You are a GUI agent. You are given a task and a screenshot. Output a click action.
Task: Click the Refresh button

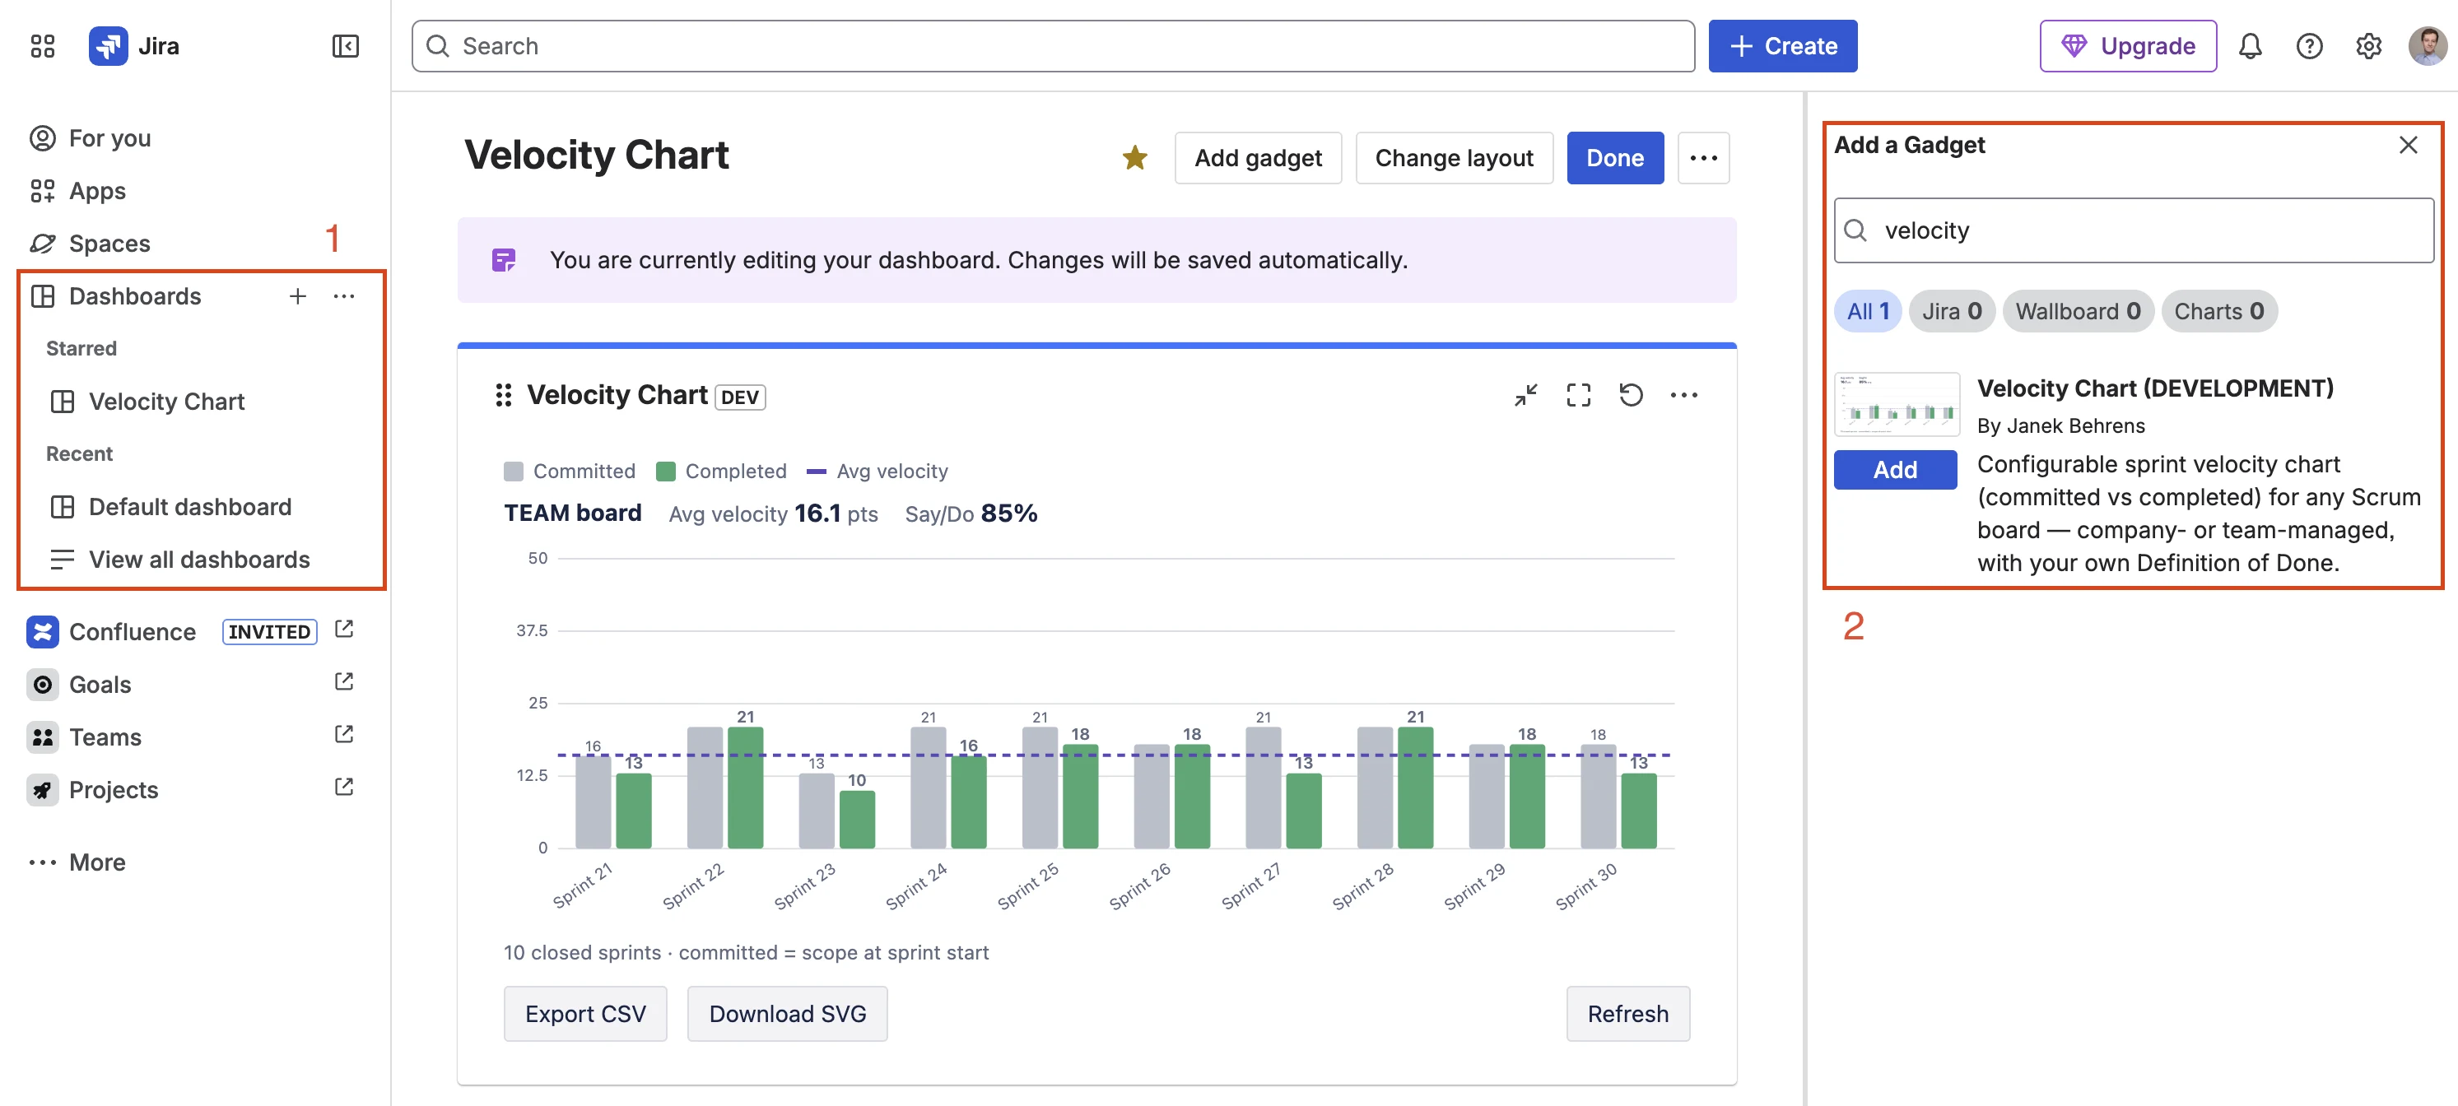coord(1628,1014)
